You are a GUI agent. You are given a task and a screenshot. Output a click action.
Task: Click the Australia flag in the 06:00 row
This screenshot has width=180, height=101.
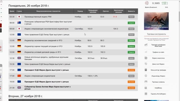(x=19, y=23)
